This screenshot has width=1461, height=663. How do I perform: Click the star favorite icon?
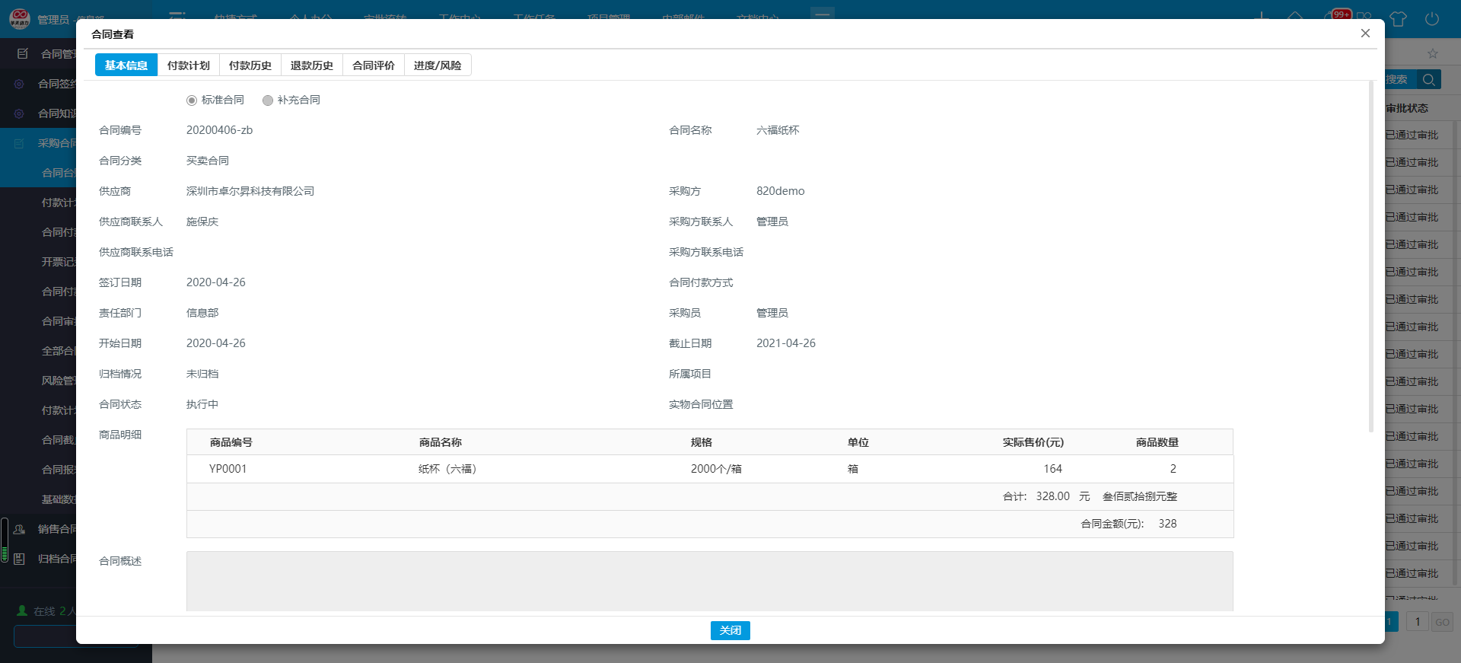click(1433, 53)
